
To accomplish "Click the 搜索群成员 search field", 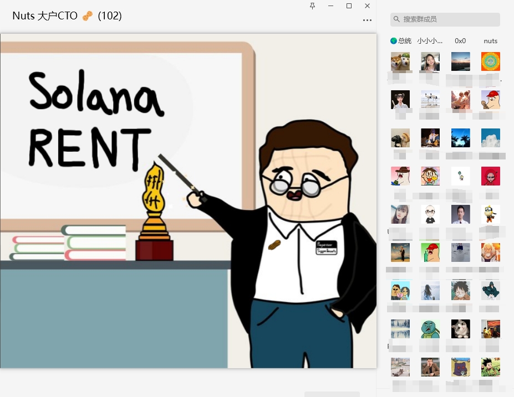I will [x=445, y=19].
